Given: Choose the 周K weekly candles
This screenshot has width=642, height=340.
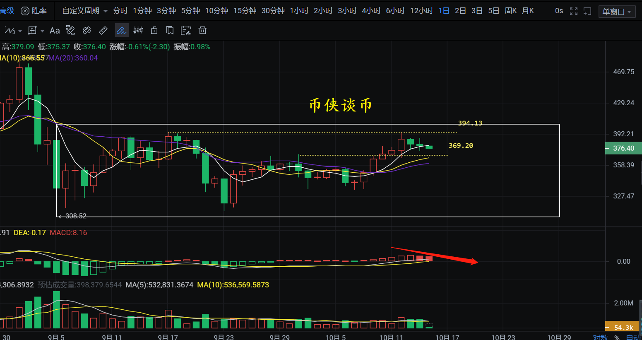Looking at the screenshot, I should [x=511, y=11].
